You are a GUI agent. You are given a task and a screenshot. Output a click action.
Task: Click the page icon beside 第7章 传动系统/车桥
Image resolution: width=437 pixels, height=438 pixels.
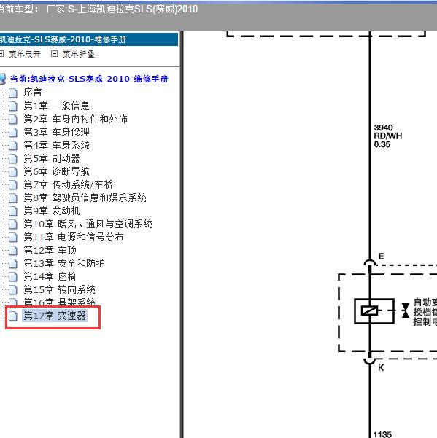[x=13, y=184]
